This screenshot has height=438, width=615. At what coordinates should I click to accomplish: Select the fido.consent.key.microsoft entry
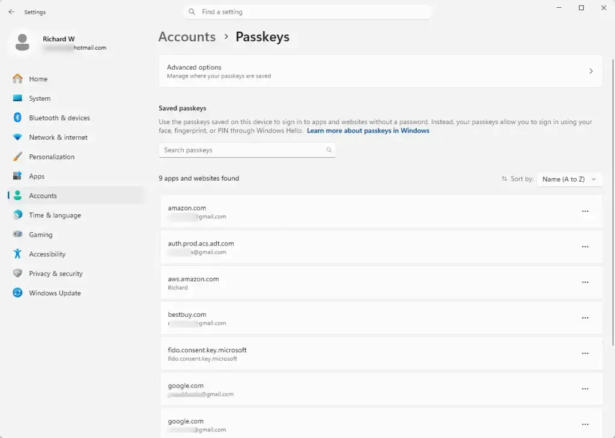[381, 354]
